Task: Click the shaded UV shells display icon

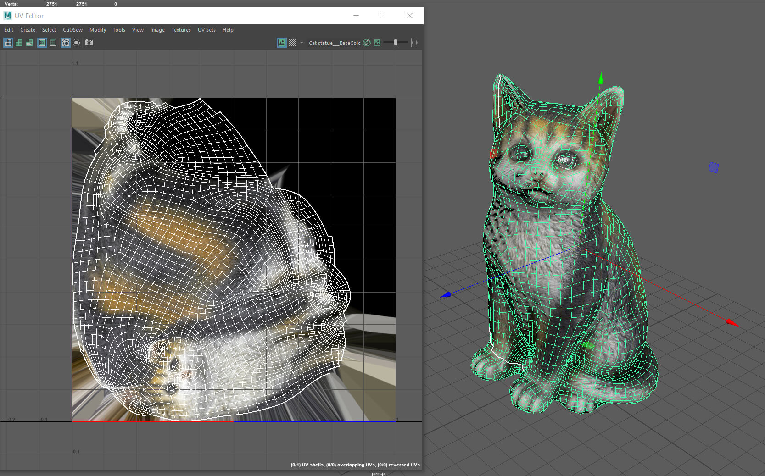Action: pos(19,43)
